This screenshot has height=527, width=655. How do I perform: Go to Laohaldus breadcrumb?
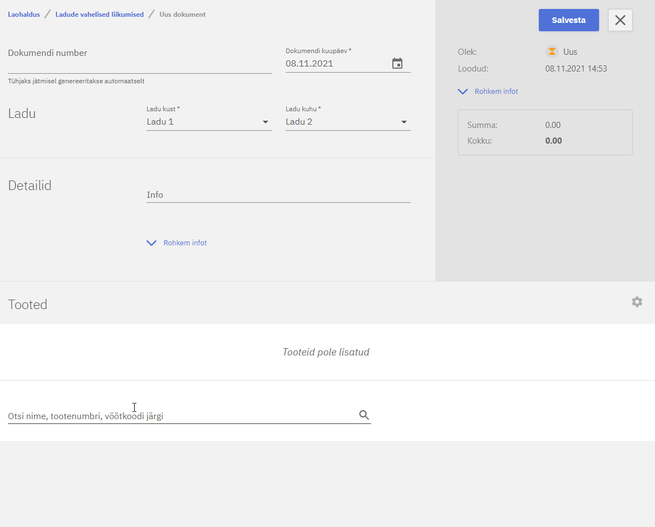tap(24, 15)
